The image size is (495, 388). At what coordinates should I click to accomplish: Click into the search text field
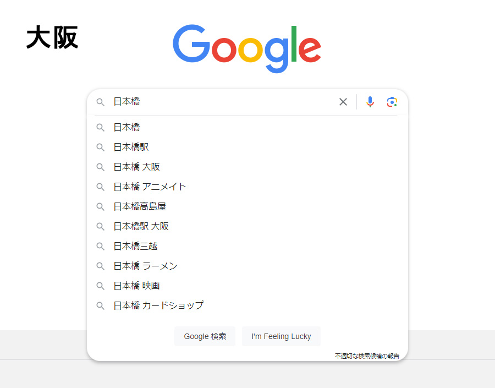point(220,102)
